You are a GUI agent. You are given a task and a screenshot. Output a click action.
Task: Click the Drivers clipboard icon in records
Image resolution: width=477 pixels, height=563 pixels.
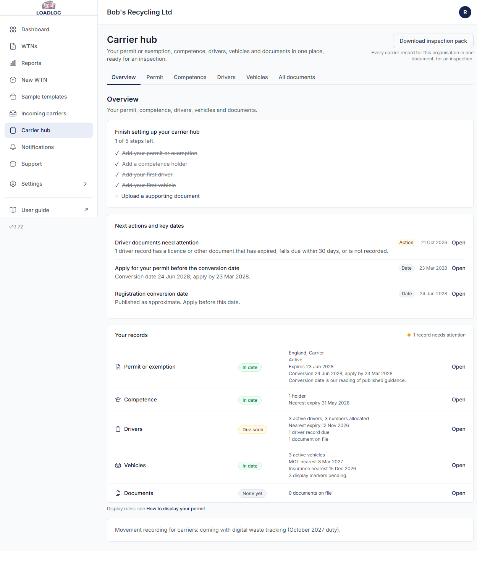tap(118, 429)
